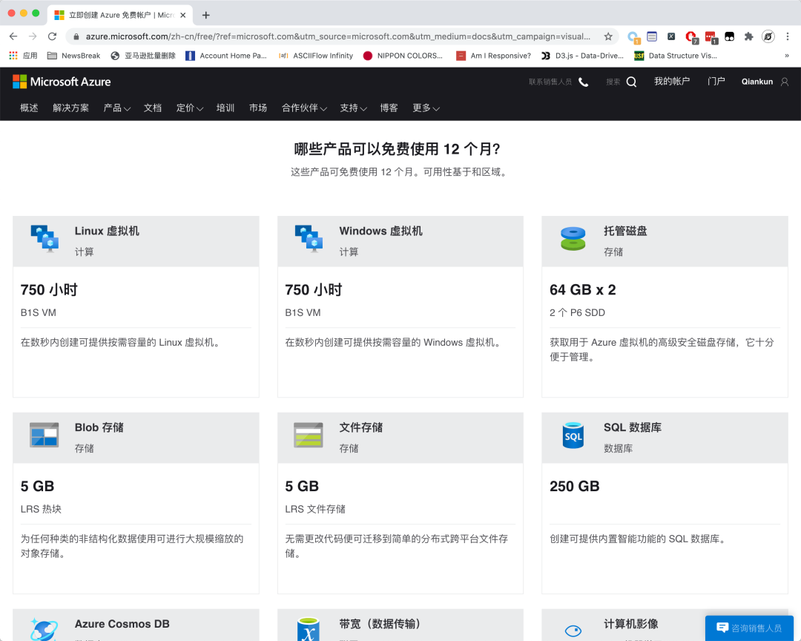This screenshot has height=641, width=801.
Task: Click the Blob 存储 icon
Action: (x=44, y=435)
